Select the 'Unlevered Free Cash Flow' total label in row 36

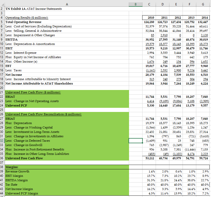click(24, 158)
